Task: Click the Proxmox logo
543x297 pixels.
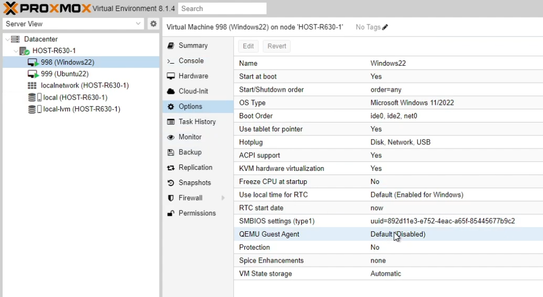Action: (47, 8)
